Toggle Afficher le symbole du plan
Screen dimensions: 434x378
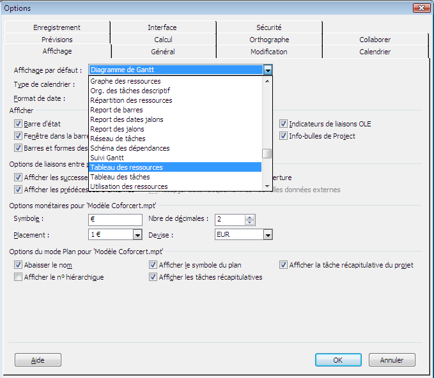(x=153, y=265)
